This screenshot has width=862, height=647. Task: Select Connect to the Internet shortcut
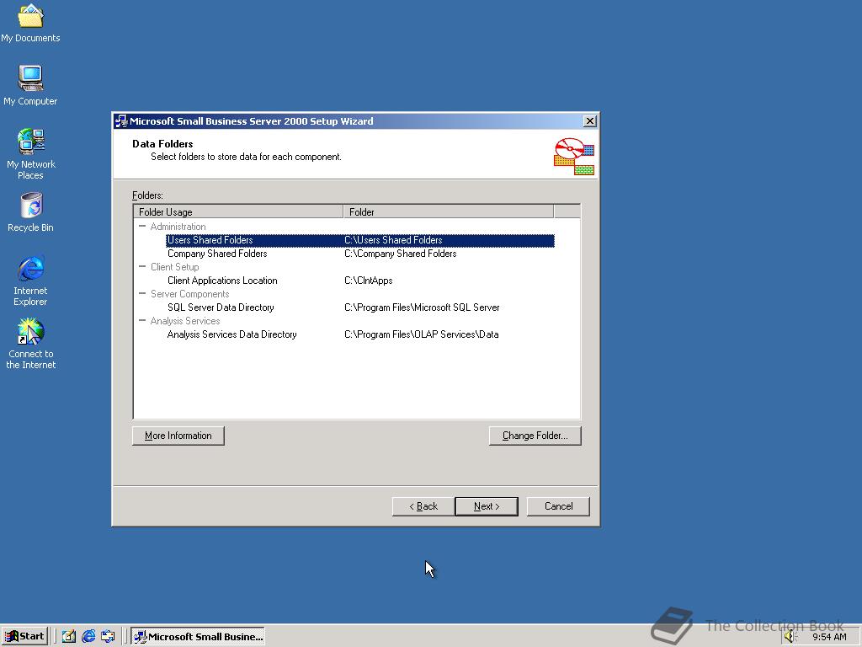30,344
